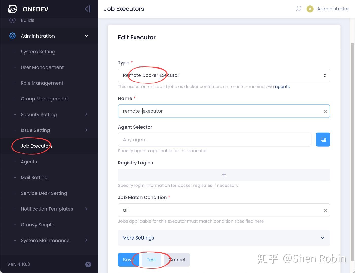
Task: Collapse the sidebar with the arrow icon
Action: (87, 9)
